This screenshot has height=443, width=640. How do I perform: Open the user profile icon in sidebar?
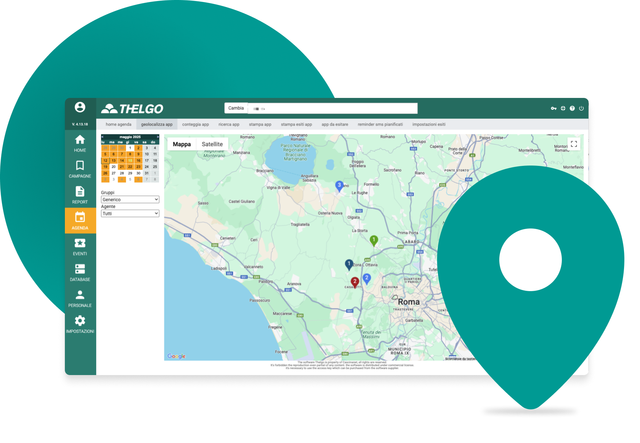tap(80, 107)
